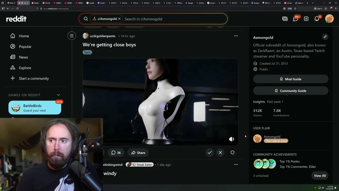Remove the post with X icon

tap(220, 153)
